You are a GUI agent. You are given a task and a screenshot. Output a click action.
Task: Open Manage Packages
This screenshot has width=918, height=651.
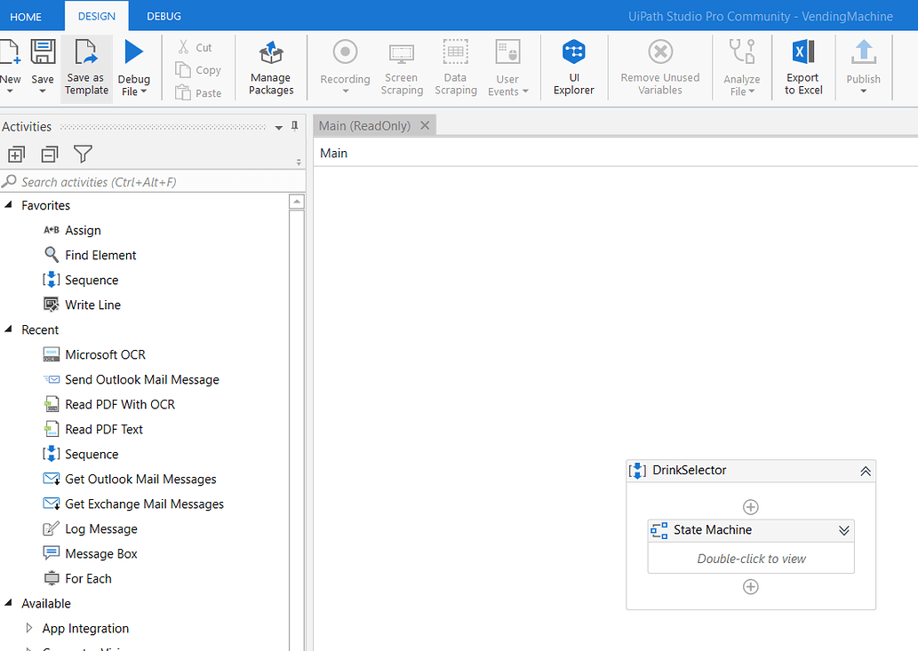(270, 67)
